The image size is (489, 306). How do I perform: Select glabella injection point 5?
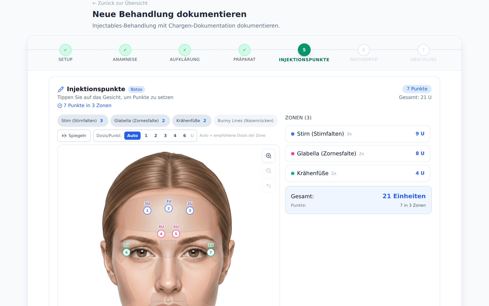pyautogui.click(x=176, y=234)
